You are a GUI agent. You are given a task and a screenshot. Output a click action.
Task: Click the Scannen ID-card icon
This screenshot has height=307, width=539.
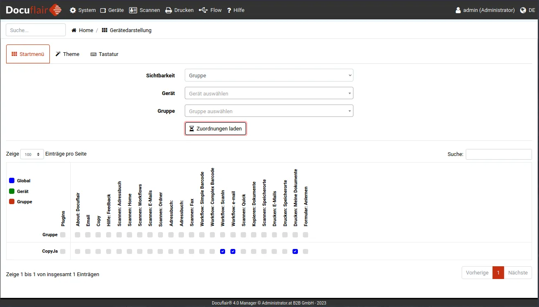[133, 10]
